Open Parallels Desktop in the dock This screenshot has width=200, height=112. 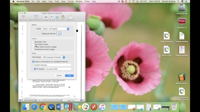point(68,107)
